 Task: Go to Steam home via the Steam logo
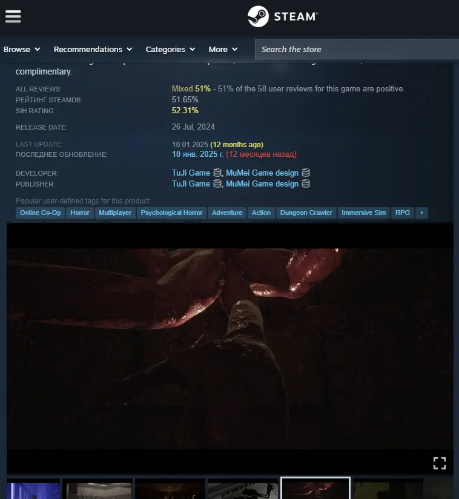(283, 16)
